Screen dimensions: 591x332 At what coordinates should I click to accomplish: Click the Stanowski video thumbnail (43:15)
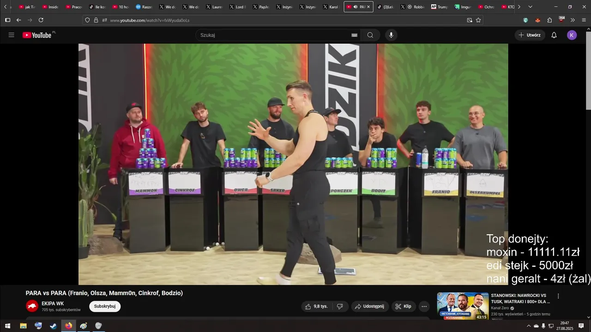pos(463,306)
